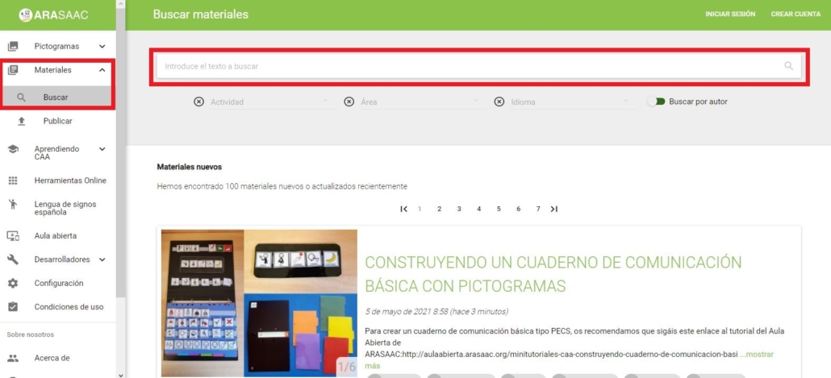Click INICIAR SESIÓN
831x378 pixels.
[730, 15]
